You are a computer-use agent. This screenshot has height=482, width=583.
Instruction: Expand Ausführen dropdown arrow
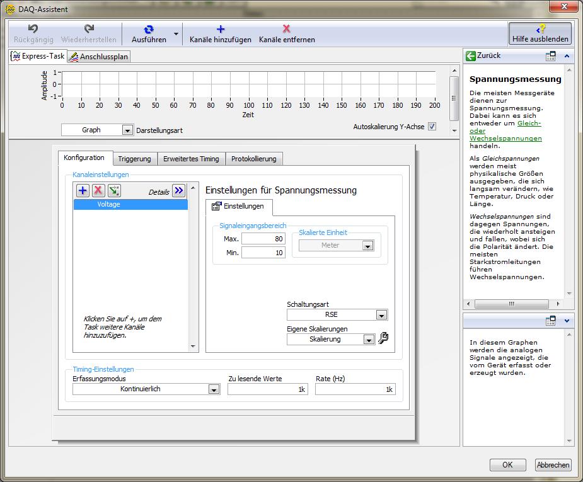click(x=176, y=34)
